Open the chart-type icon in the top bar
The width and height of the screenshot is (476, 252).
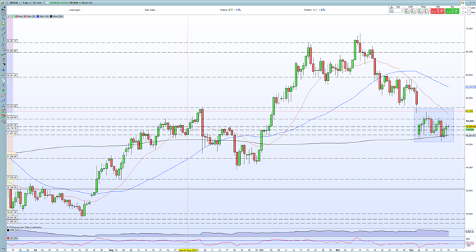3,3
